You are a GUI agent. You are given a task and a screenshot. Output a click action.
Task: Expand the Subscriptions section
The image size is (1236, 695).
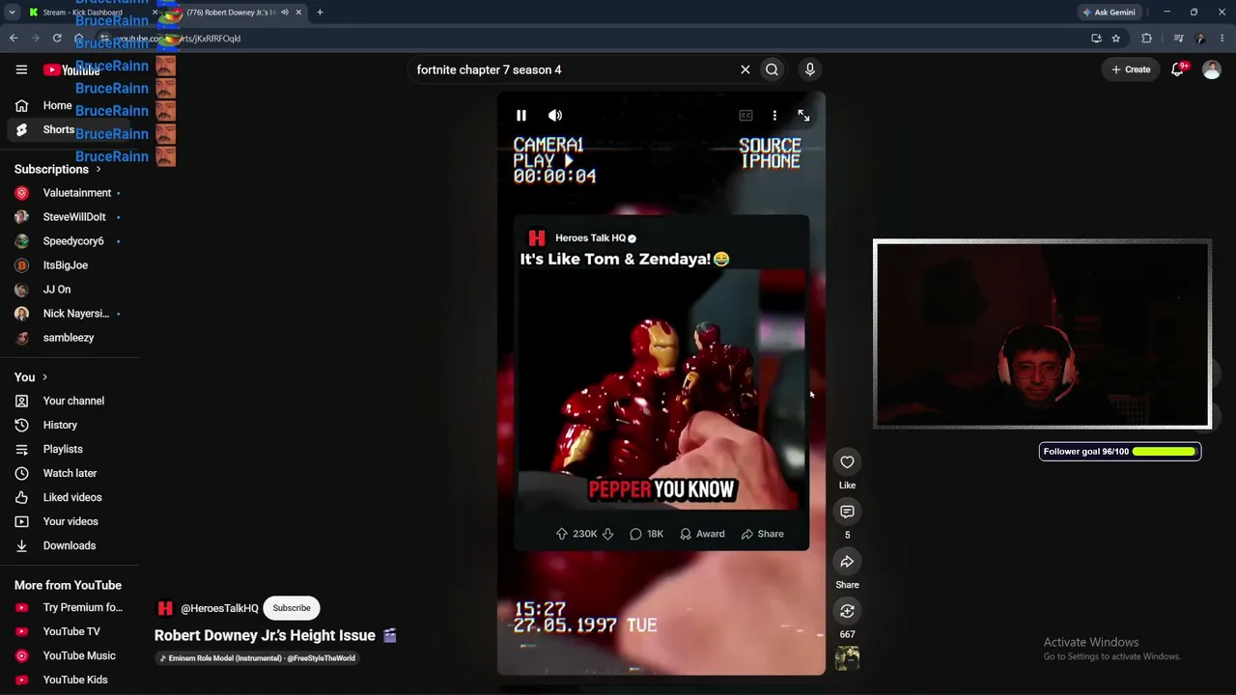pos(58,169)
